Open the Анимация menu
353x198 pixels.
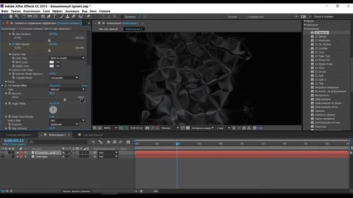(x=72, y=11)
